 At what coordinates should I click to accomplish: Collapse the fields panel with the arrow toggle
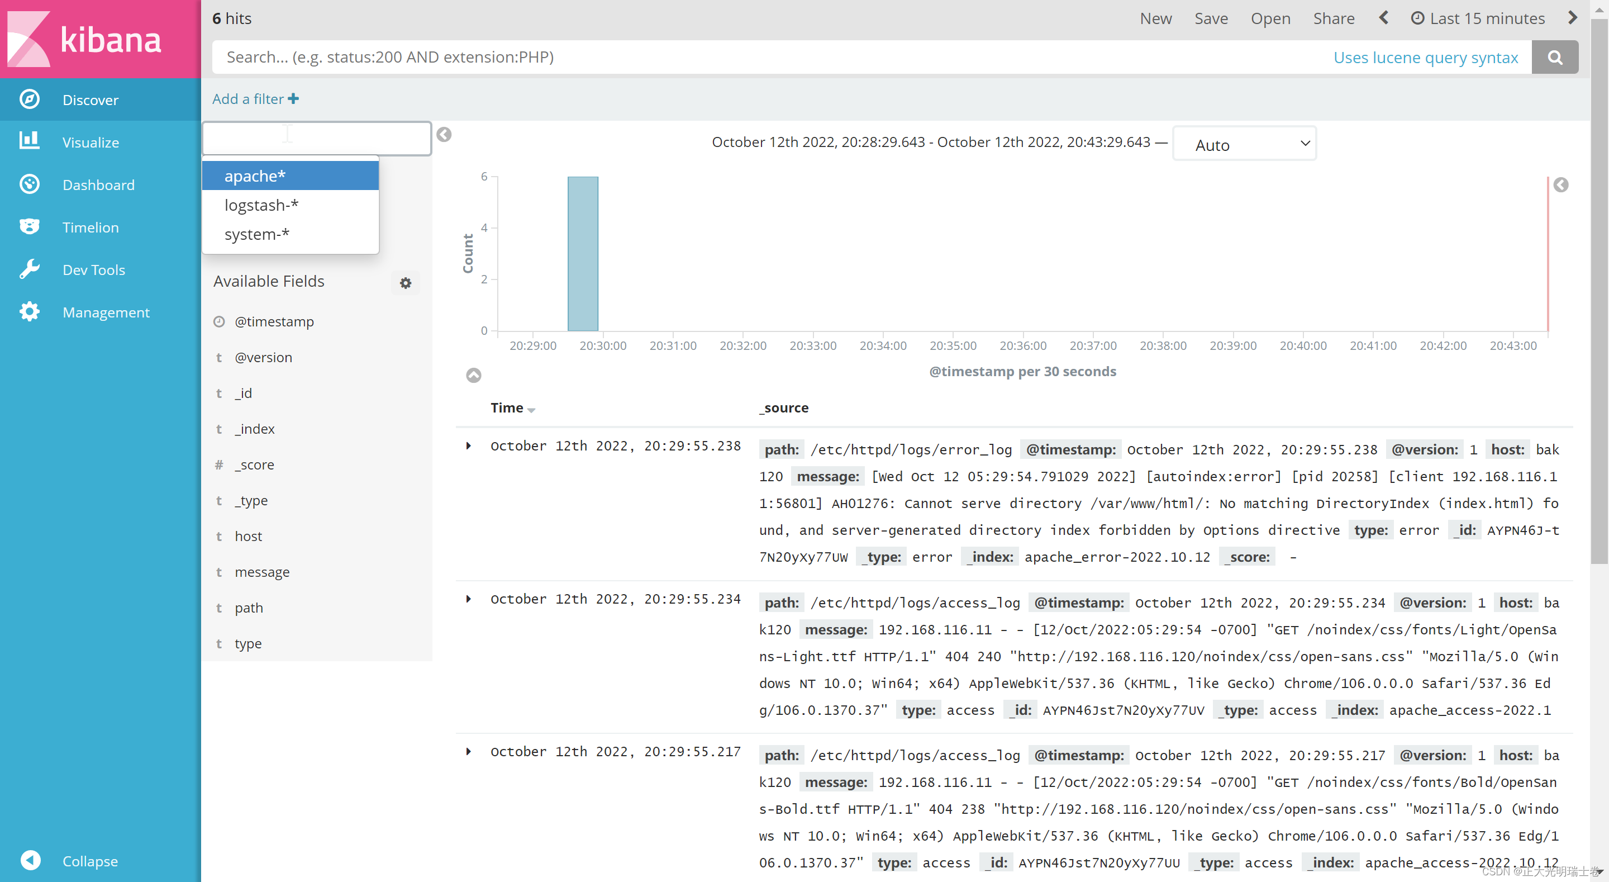coord(444,134)
